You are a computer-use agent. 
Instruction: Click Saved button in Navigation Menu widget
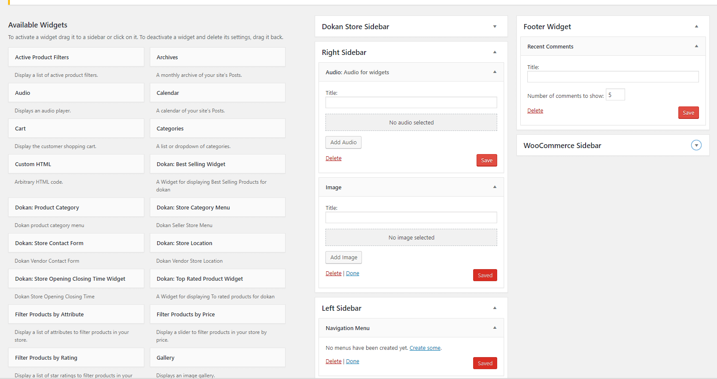(485, 363)
